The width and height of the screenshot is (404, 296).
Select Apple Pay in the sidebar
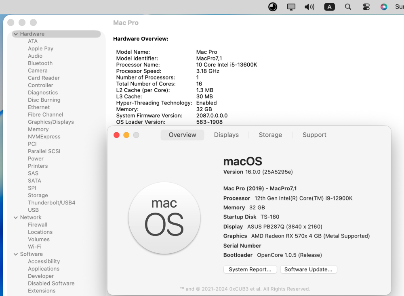(40, 49)
